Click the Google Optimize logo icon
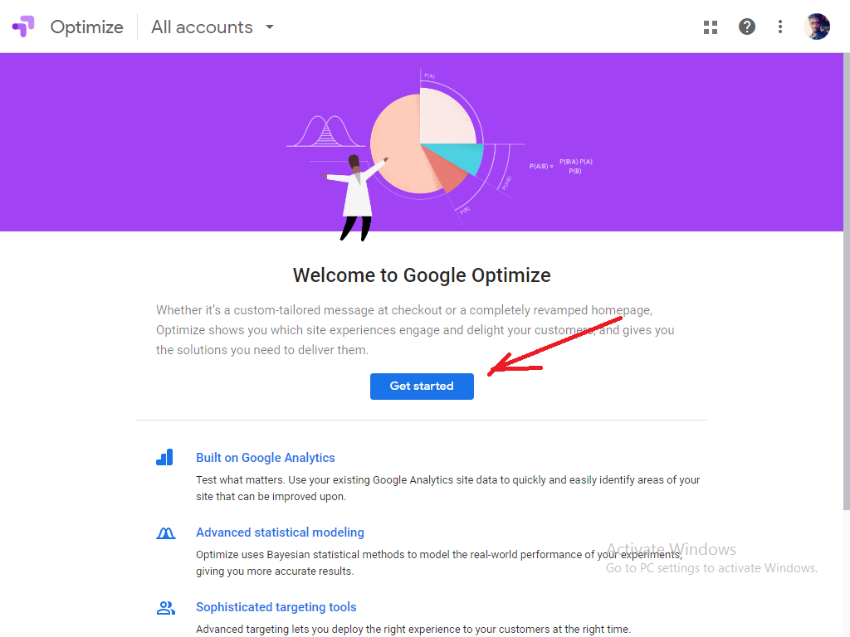This screenshot has width=850, height=637. (x=23, y=26)
